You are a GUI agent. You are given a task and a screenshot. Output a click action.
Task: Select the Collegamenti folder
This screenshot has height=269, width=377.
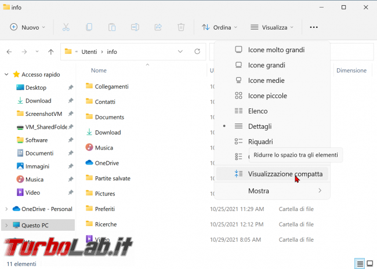[x=111, y=86]
